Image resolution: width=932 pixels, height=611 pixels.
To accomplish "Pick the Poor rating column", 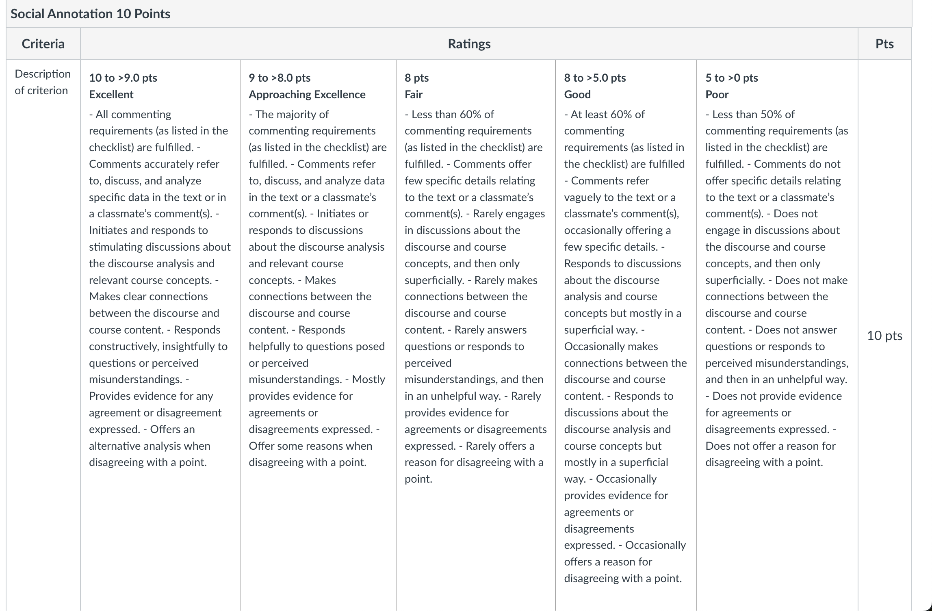I will coord(777,335).
